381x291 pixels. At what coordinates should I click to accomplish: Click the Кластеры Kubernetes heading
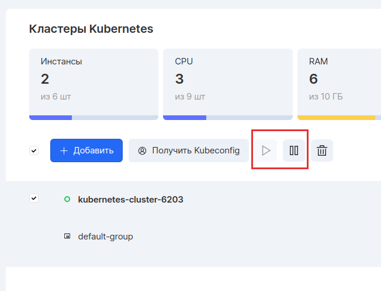coord(91,29)
